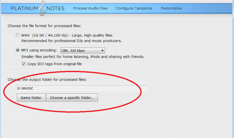Viewport: 234px width, 138px height.
Task: Click the Same folder button
Action: 31,98
